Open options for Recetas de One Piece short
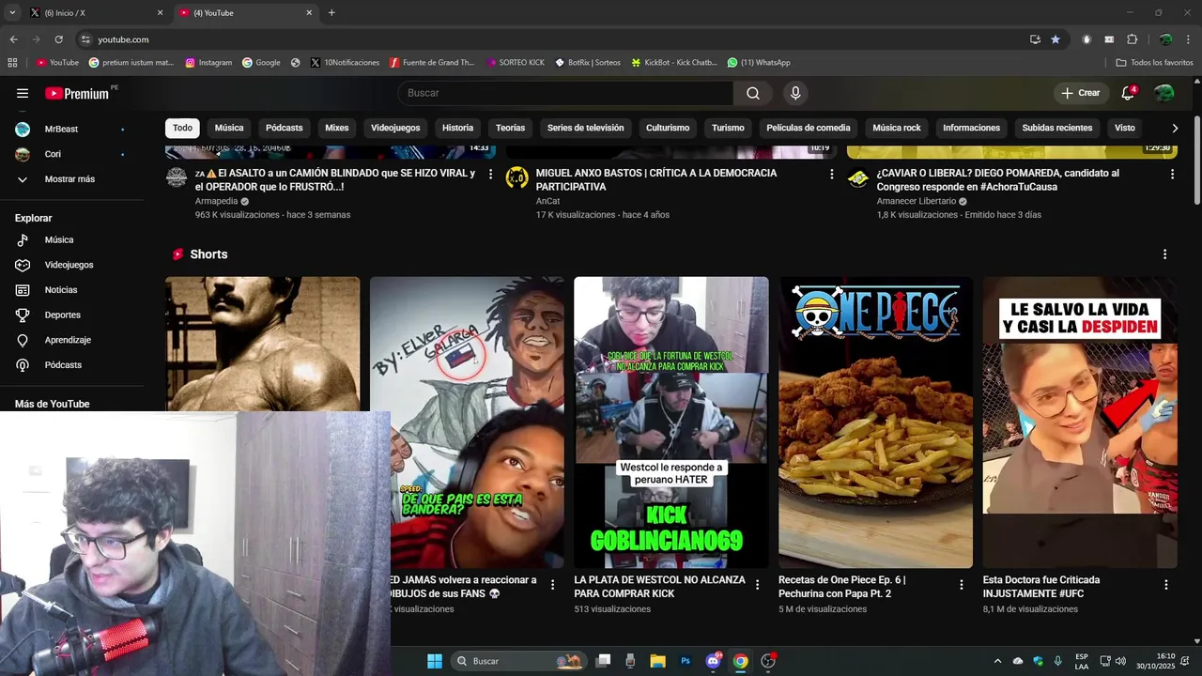This screenshot has height=676, width=1202. [x=961, y=584]
